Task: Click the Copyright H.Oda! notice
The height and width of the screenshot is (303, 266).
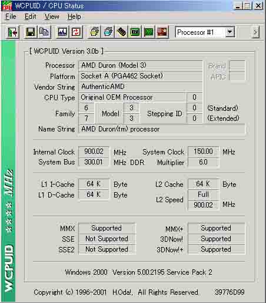Action: point(116,292)
